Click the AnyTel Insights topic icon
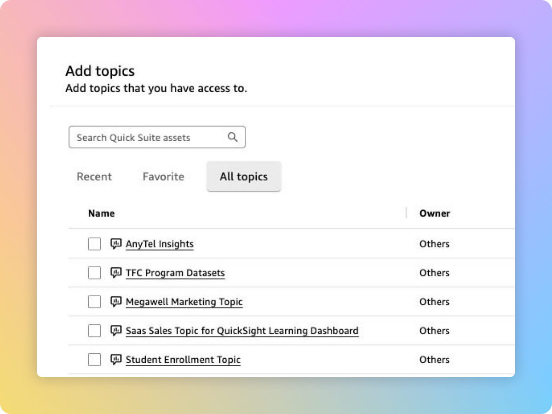This screenshot has width=552, height=414. point(116,244)
